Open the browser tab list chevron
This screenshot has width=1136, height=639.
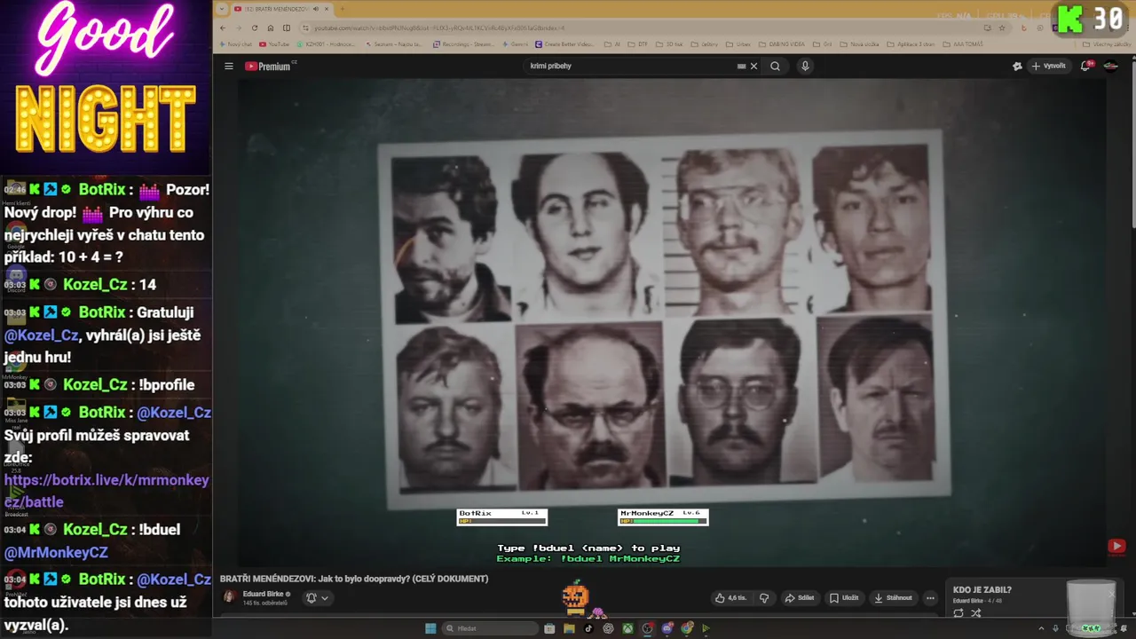(223, 9)
